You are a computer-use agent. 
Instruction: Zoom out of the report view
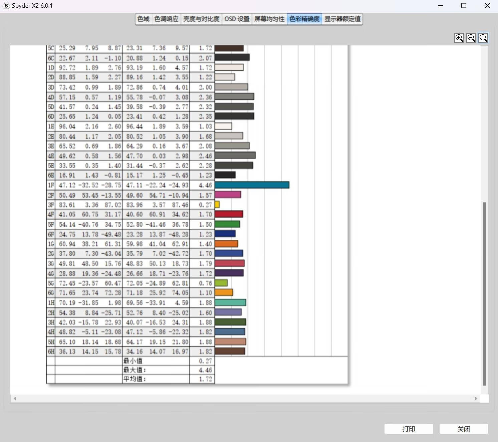[471, 38]
